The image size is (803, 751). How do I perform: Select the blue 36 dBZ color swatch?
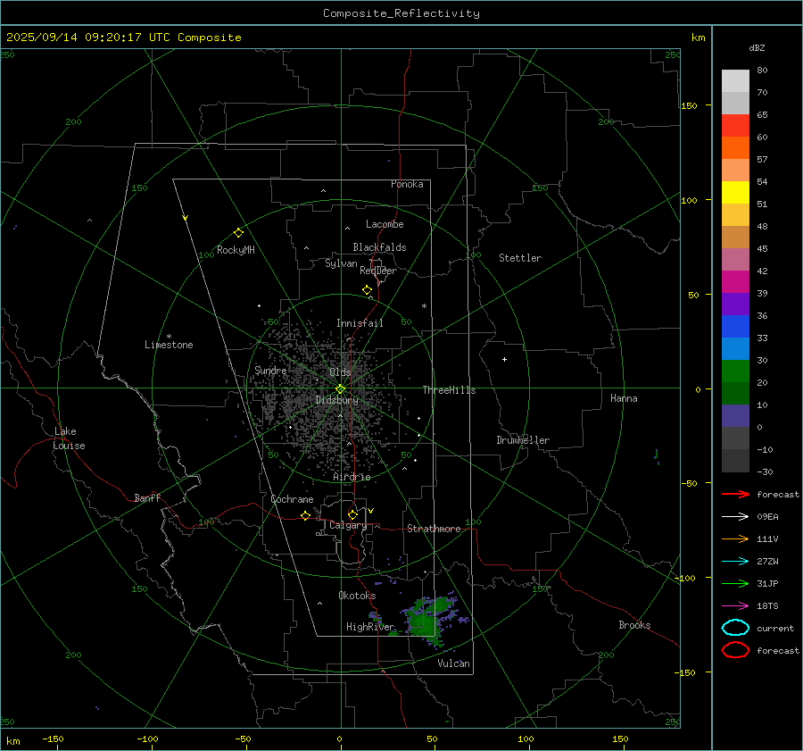pos(735,326)
